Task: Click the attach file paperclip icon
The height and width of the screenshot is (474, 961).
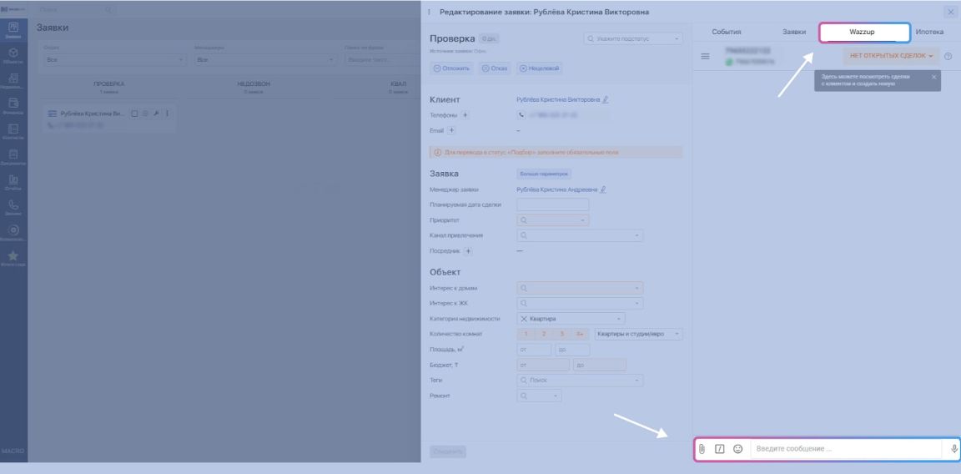Action: [x=702, y=449]
